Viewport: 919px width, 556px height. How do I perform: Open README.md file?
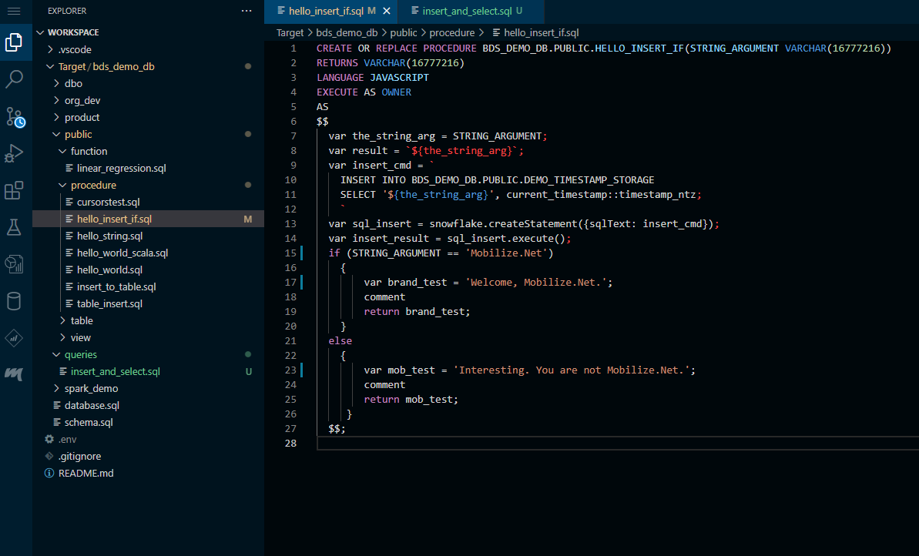148,474
